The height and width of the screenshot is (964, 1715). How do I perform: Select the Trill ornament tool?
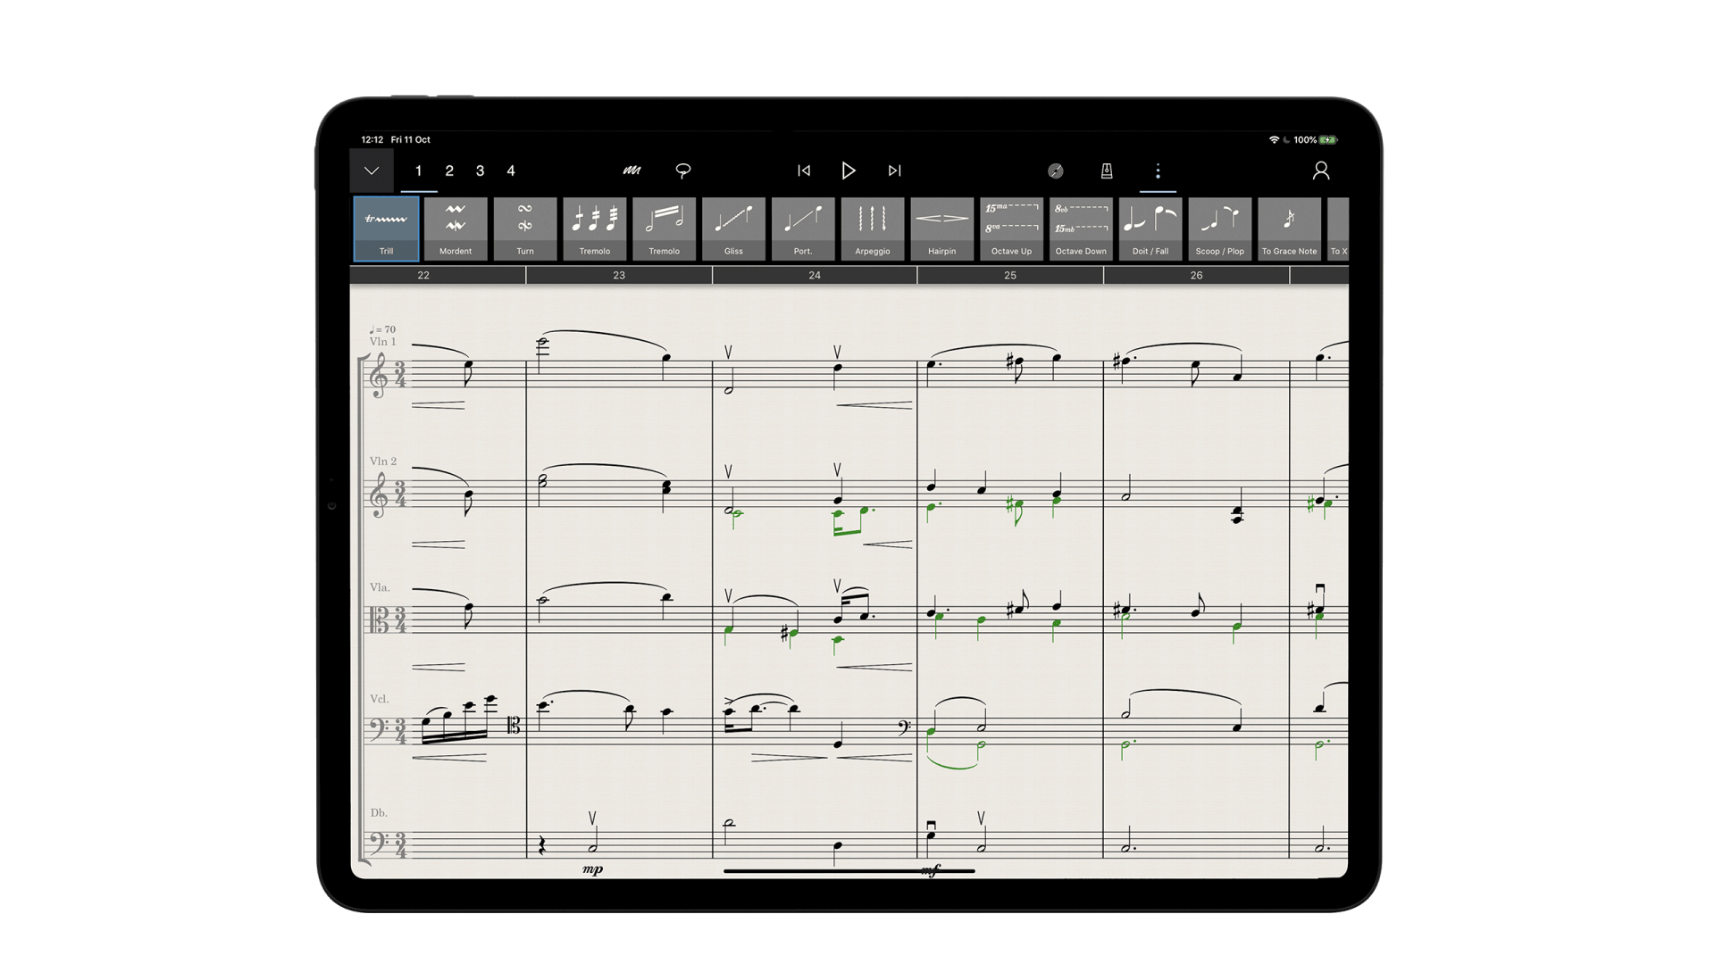386,229
